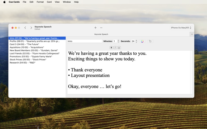The image size is (207, 129).
Task: Open the Help menu
Action: [76, 2]
